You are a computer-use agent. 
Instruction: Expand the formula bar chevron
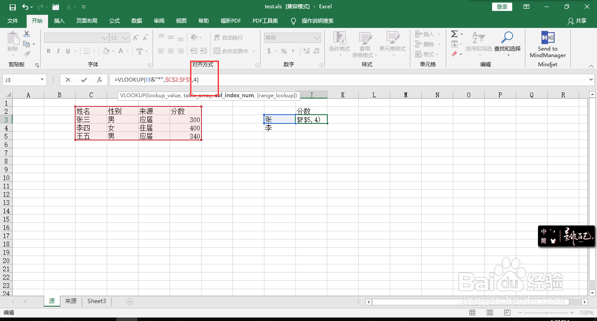pos(592,80)
